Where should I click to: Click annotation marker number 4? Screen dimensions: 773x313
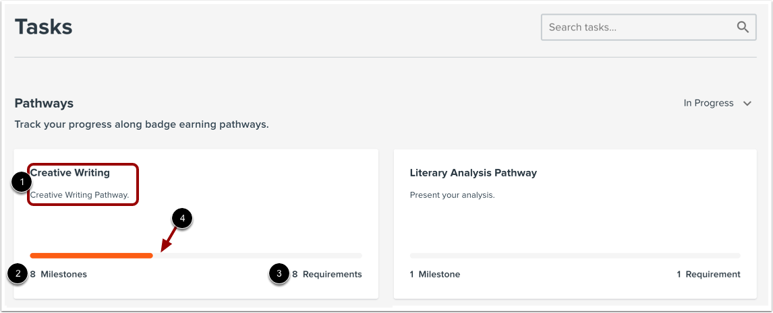[x=182, y=219]
